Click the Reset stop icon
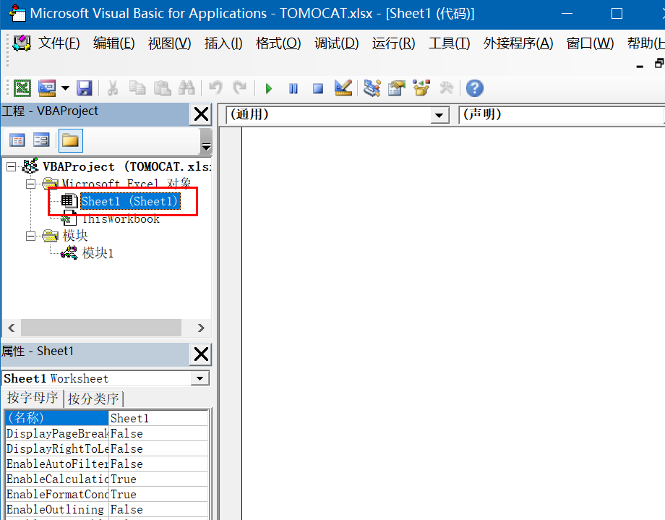The width and height of the screenshot is (665, 520). tap(317, 88)
